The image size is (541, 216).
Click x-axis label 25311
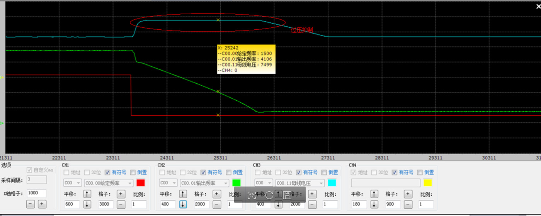pyautogui.click(x=220, y=158)
